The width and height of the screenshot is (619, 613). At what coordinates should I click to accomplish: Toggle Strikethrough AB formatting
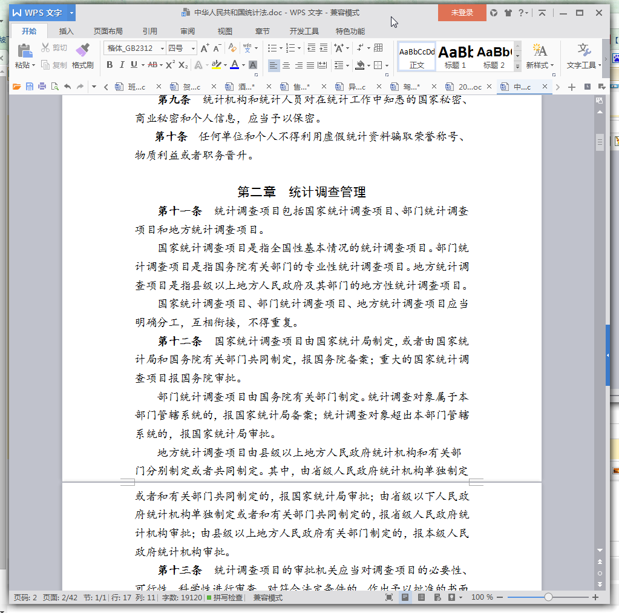coord(152,65)
